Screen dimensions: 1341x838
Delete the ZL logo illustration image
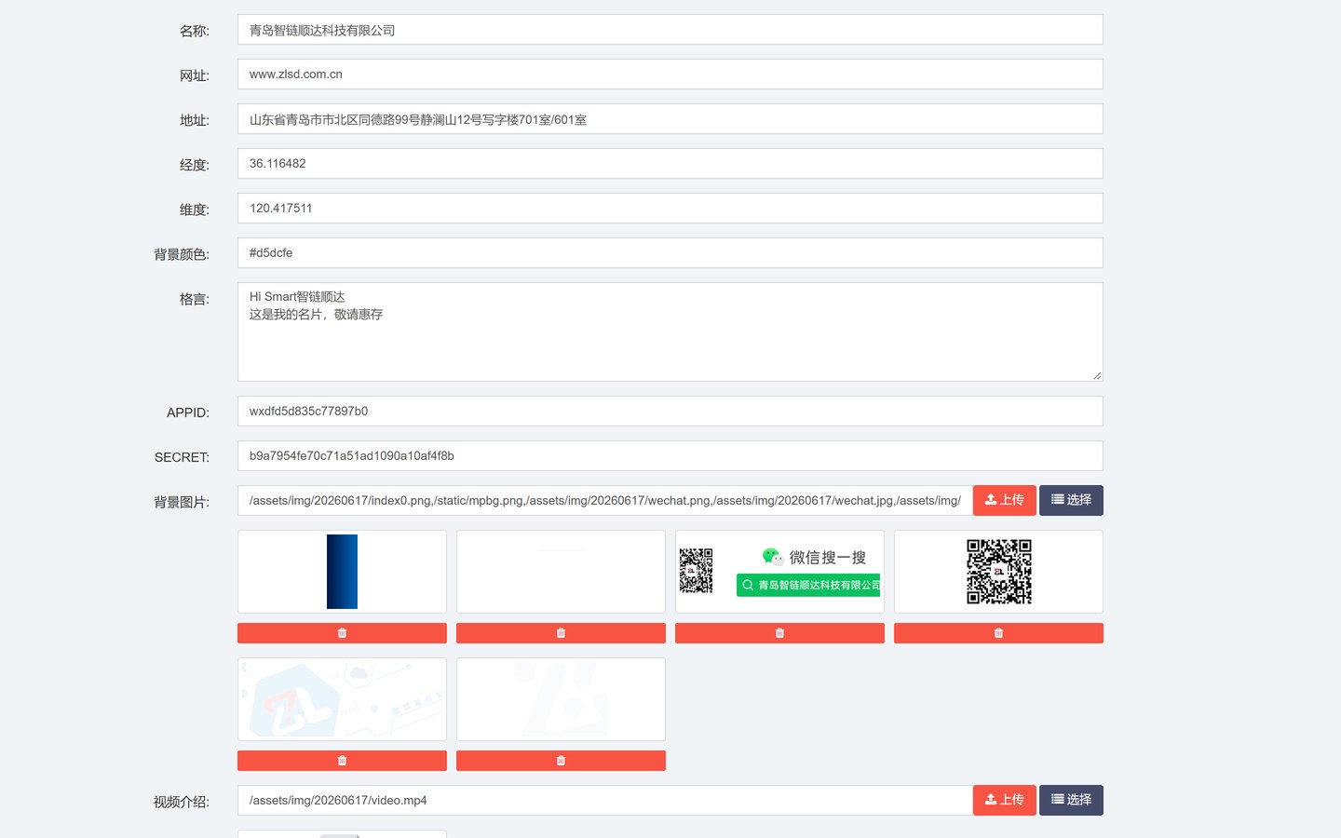pyautogui.click(x=342, y=761)
